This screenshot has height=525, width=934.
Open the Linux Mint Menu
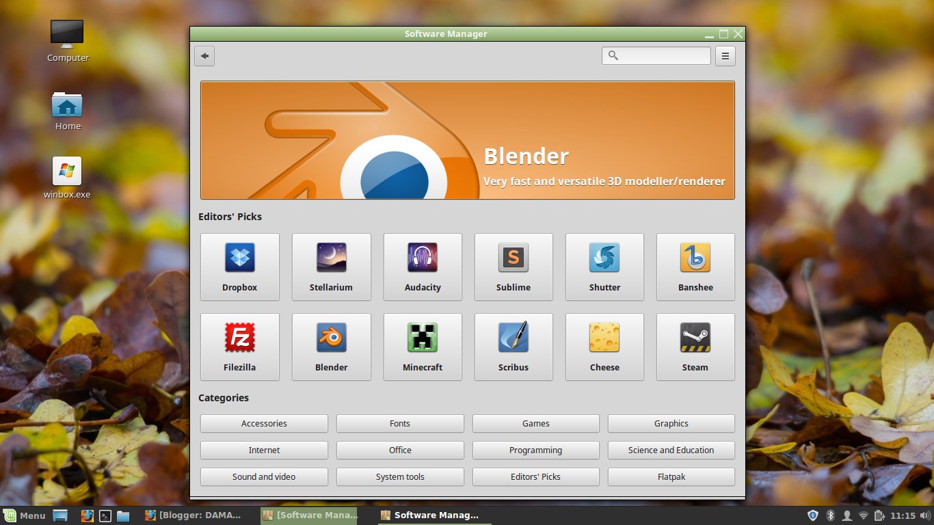point(25,515)
